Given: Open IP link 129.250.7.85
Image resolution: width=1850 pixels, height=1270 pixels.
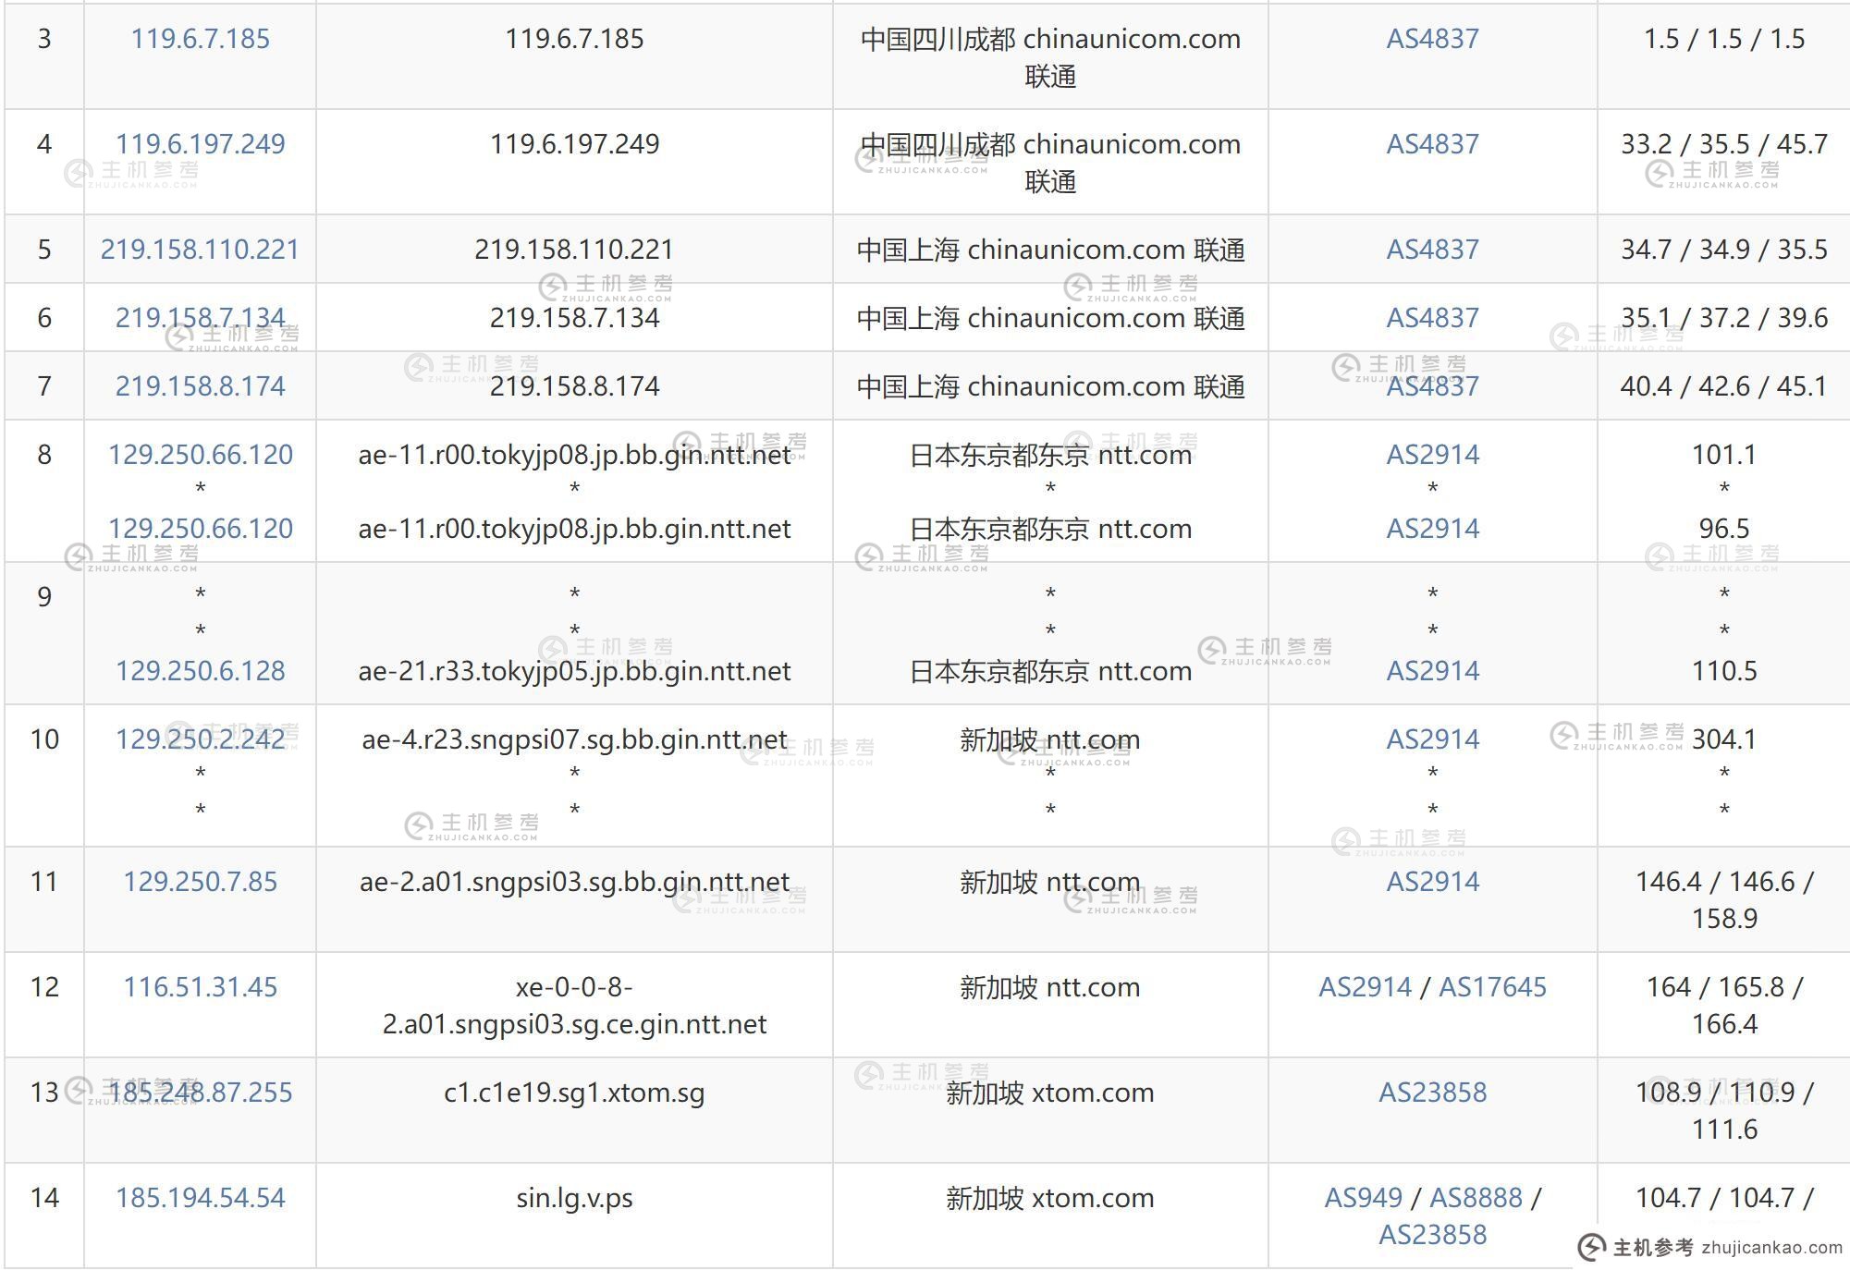Looking at the screenshot, I should [200, 882].
